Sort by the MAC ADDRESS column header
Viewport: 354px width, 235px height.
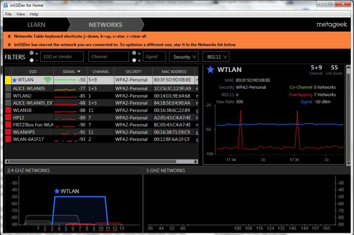(x=174, y=72)
